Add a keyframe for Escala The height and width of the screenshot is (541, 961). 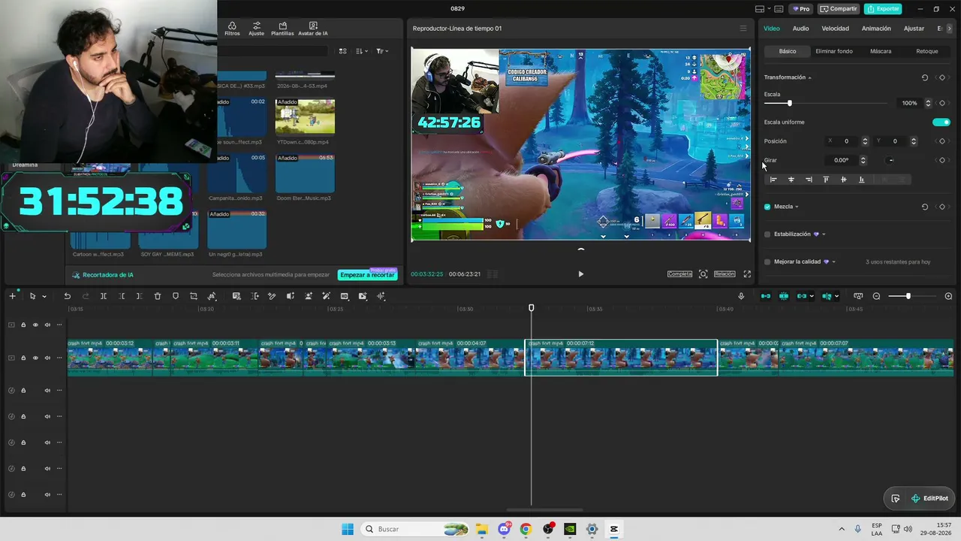[x=942, y=103]
